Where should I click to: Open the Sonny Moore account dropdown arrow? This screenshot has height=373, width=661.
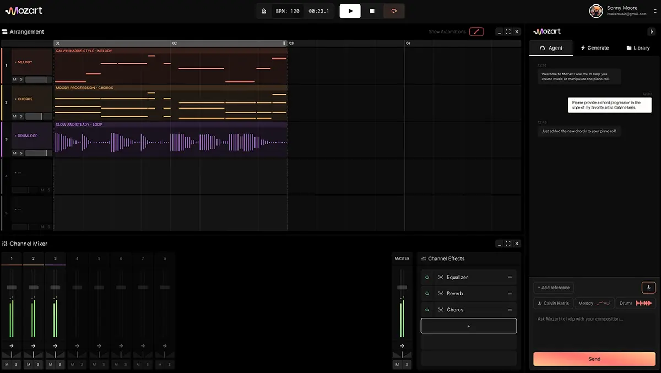click(655, 11)
